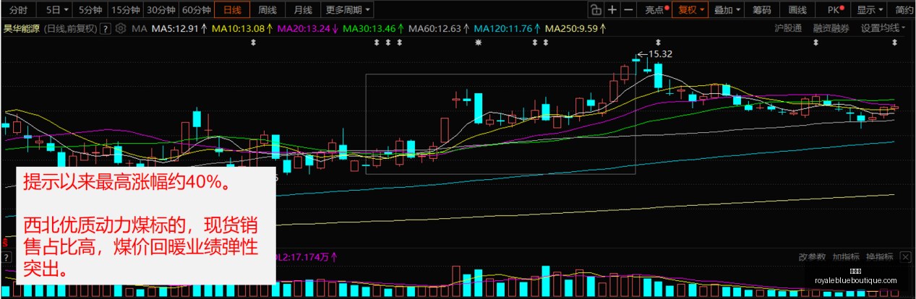This screenshot has height=299, width=916.
Task: Click the dollar sign icon at chart bottom-left
Action: click(x=5, y=243)
